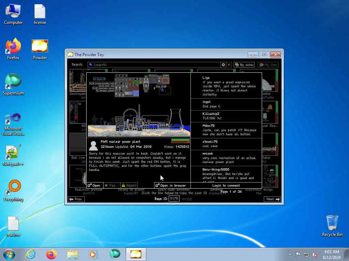Minimize The Powder Toy window

[x=253, y=55]
